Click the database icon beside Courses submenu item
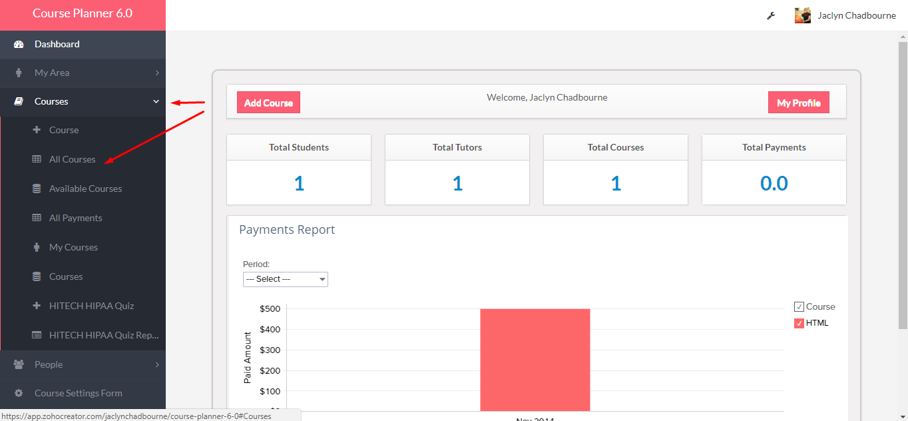908x421 pixels. (x=37, y=276)
